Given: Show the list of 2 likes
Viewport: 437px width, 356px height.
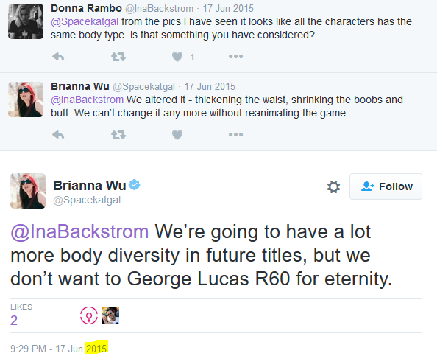Looking at the screenshot, I should [21, 315].
